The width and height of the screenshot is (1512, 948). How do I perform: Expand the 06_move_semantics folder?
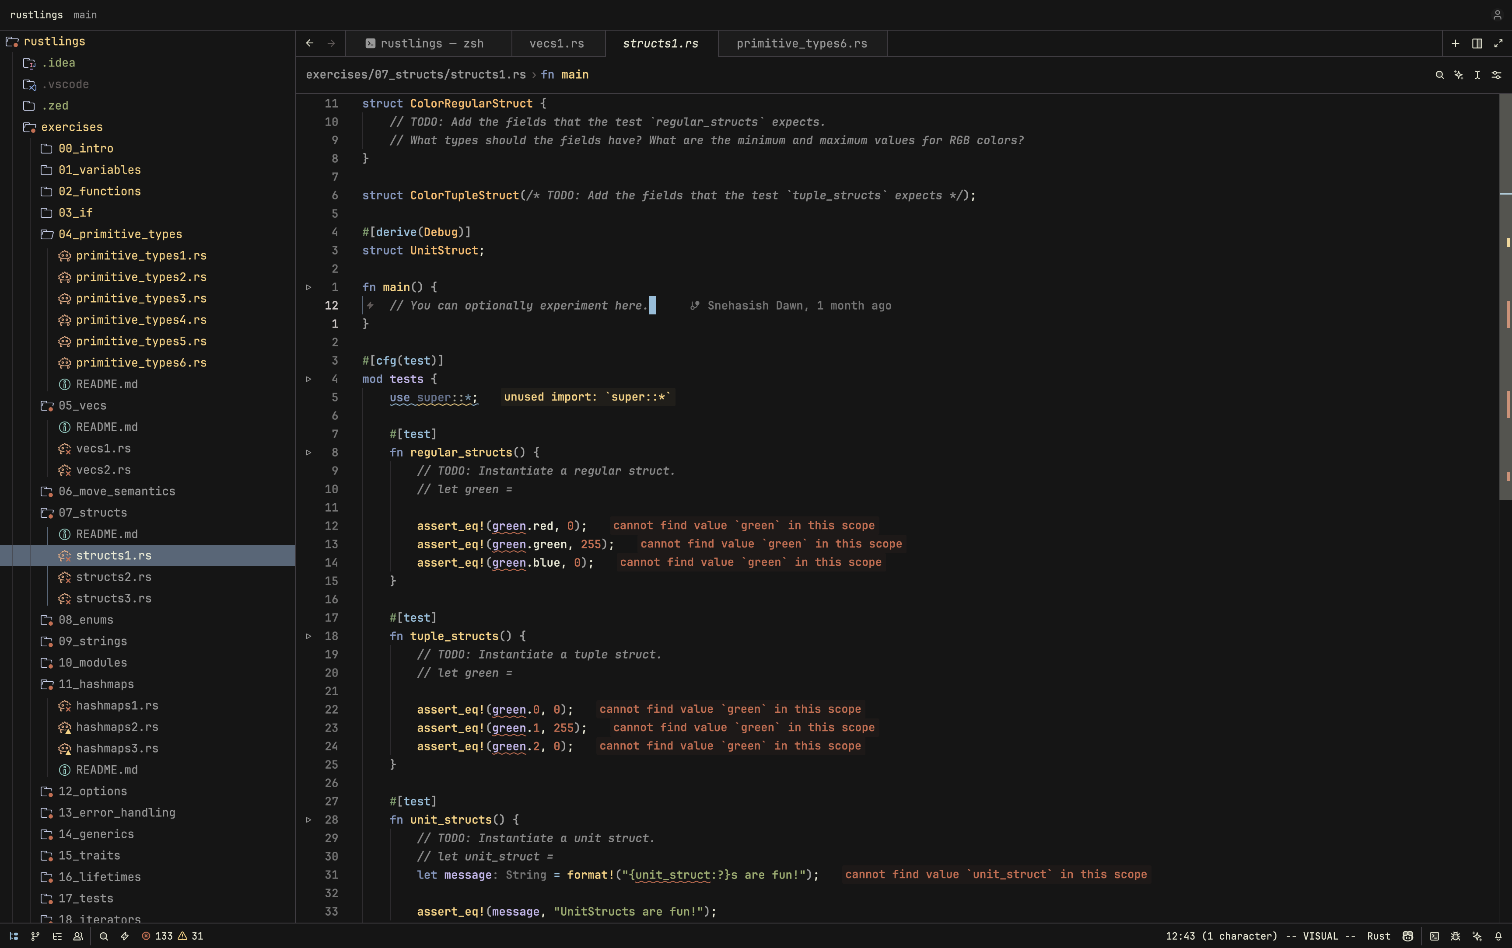108,491
